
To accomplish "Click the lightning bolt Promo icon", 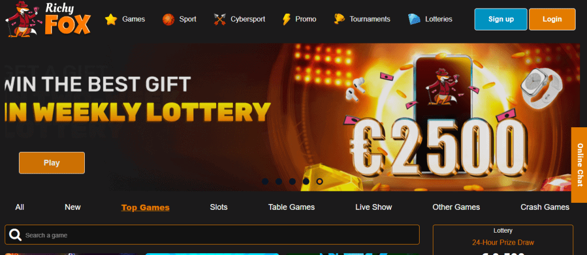I will pos(287,19).
